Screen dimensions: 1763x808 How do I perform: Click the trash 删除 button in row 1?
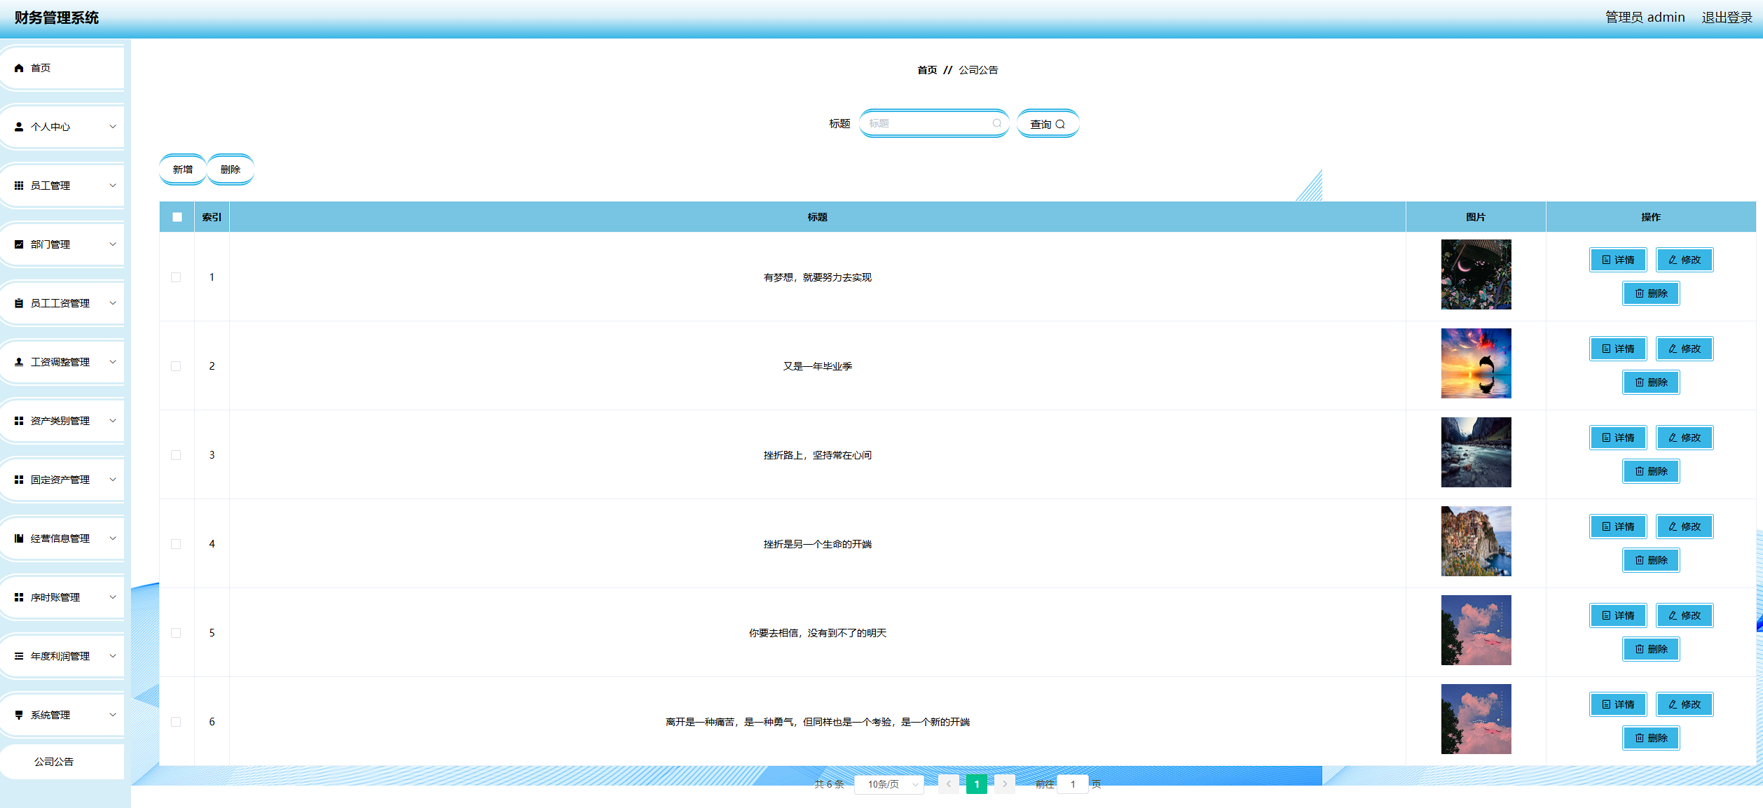point(1650,293)
